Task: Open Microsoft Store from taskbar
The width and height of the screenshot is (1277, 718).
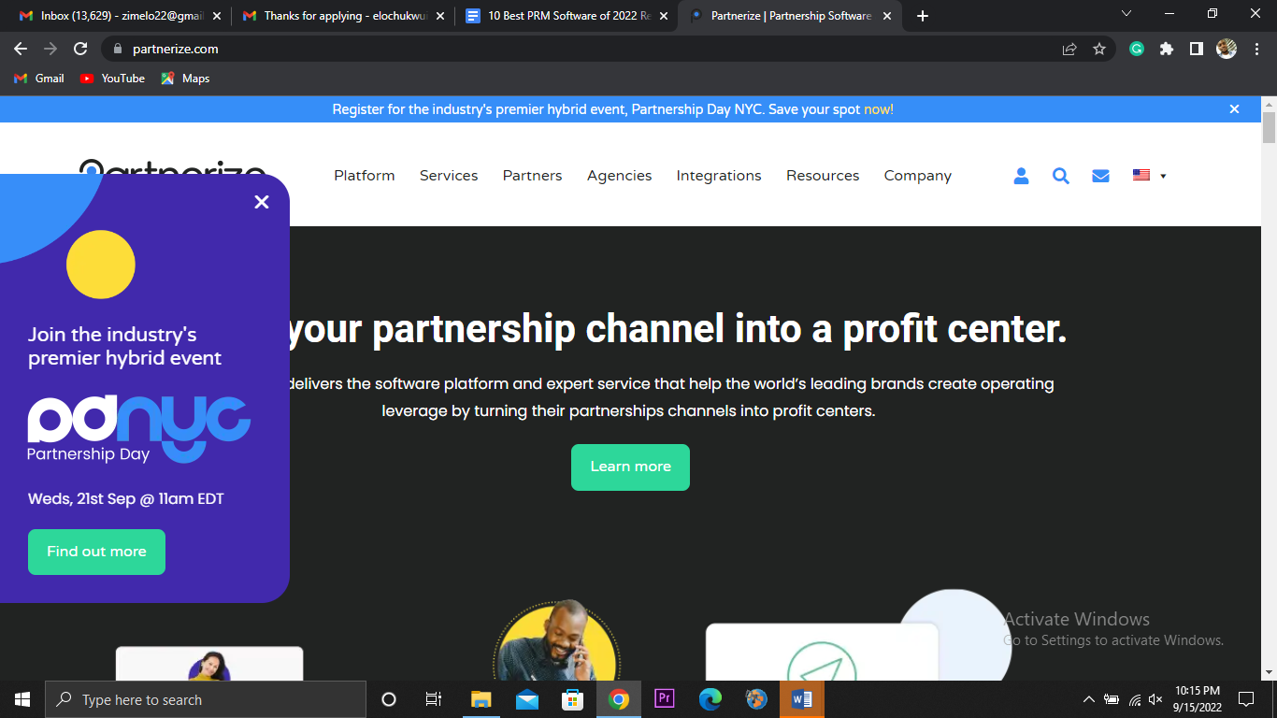Action: [x=572, y=699]
